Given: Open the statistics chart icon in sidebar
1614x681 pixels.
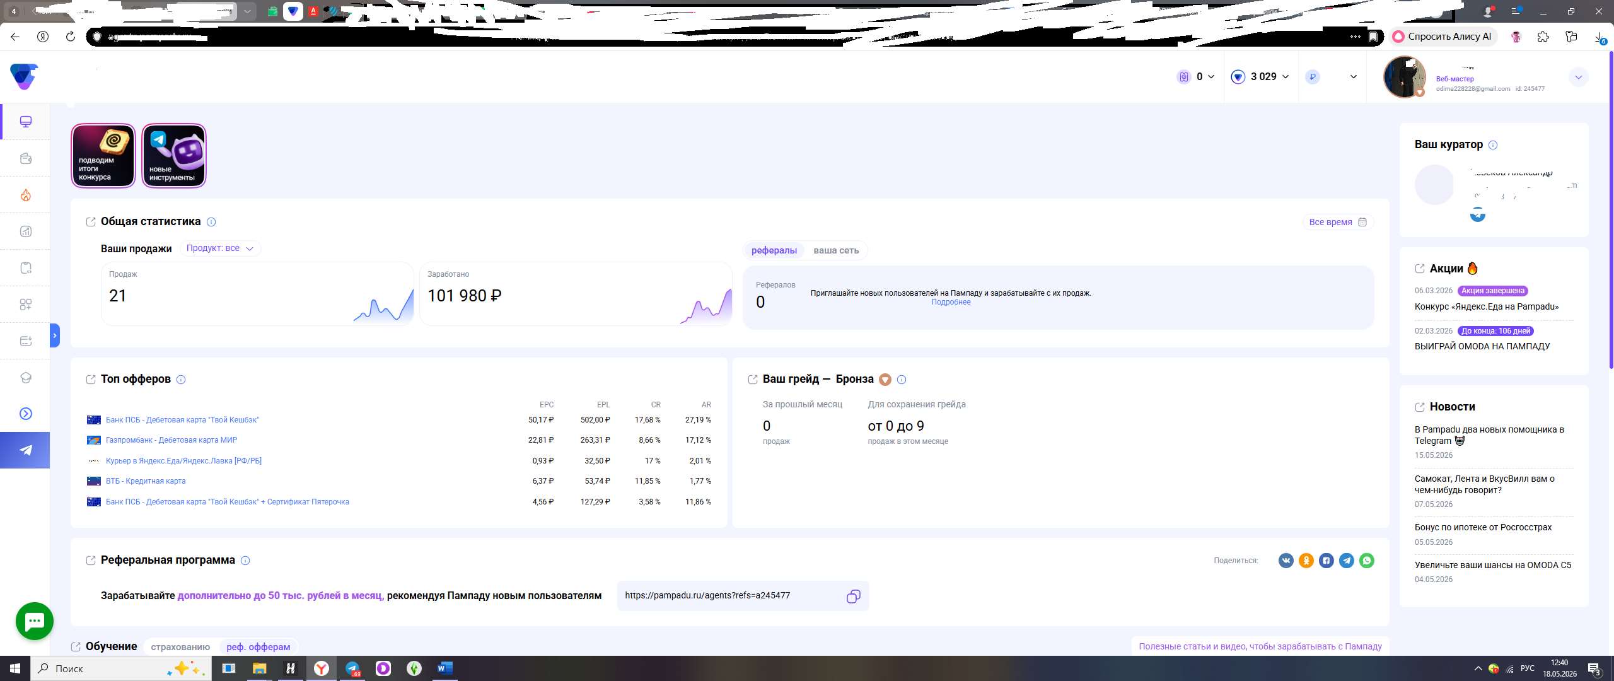Looking at the screenshot, I should tap(26, 231).
